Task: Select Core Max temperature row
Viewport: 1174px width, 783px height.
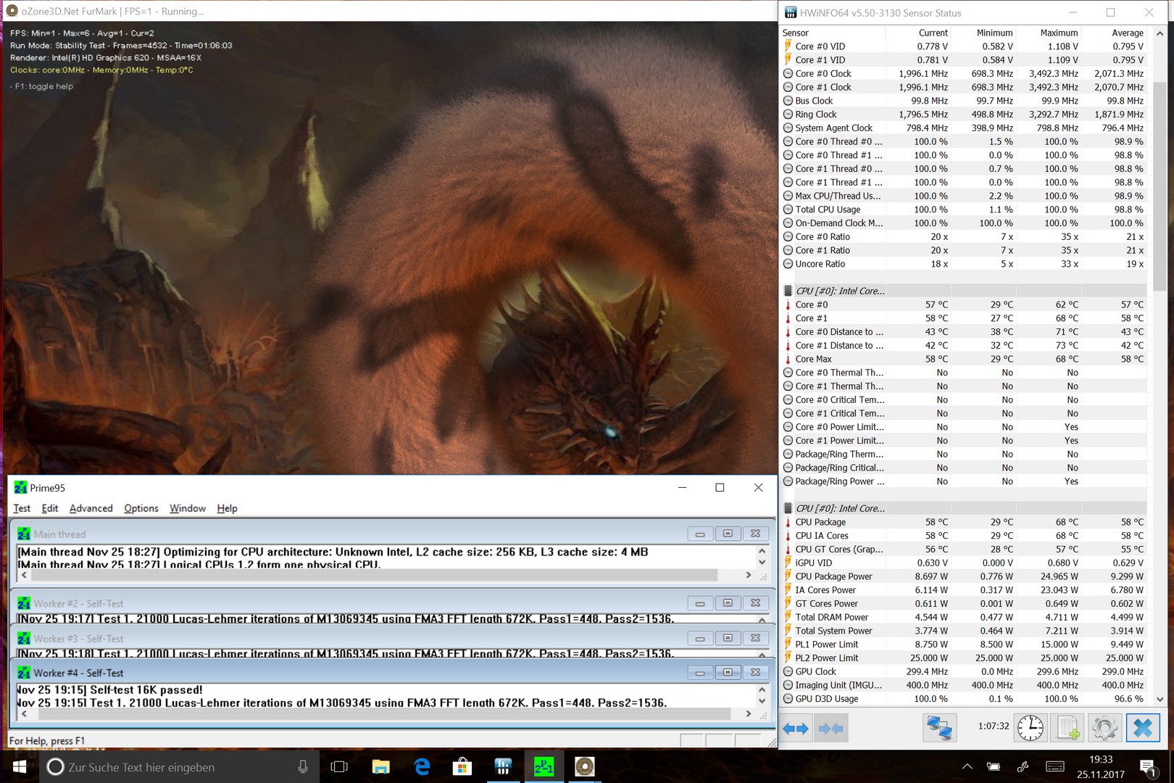Action: (964, 359)
